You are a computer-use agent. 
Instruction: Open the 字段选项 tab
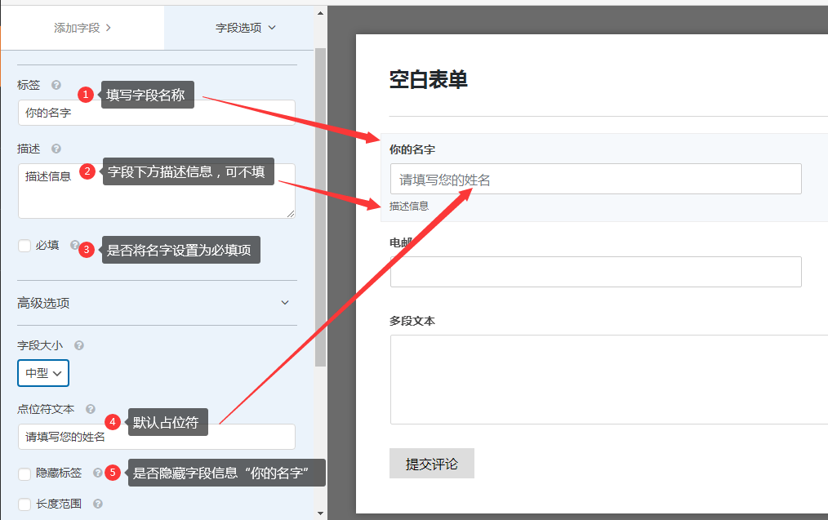(x=245, y=28)
